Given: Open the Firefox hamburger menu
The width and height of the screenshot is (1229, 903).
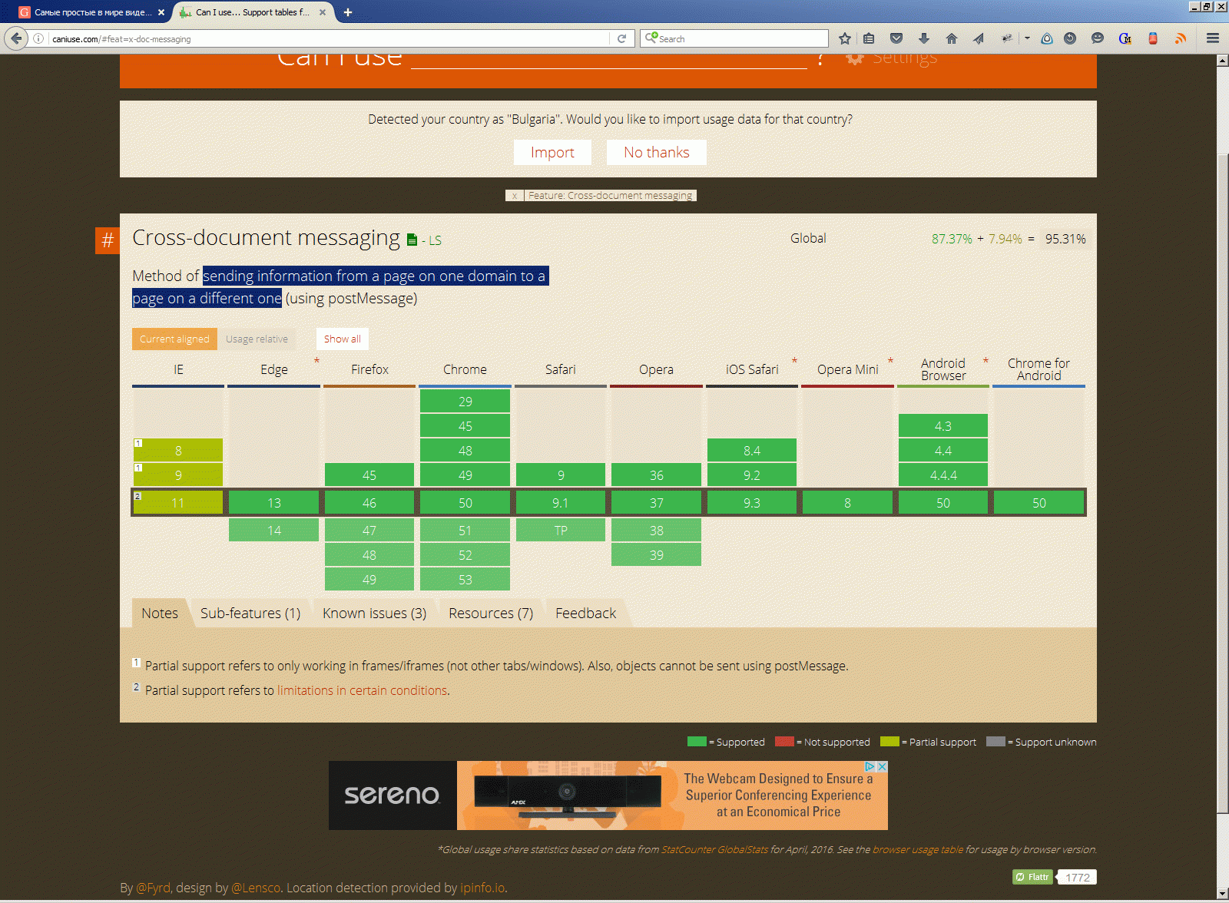Looking at the screenshot, I should click(1213, 38).
